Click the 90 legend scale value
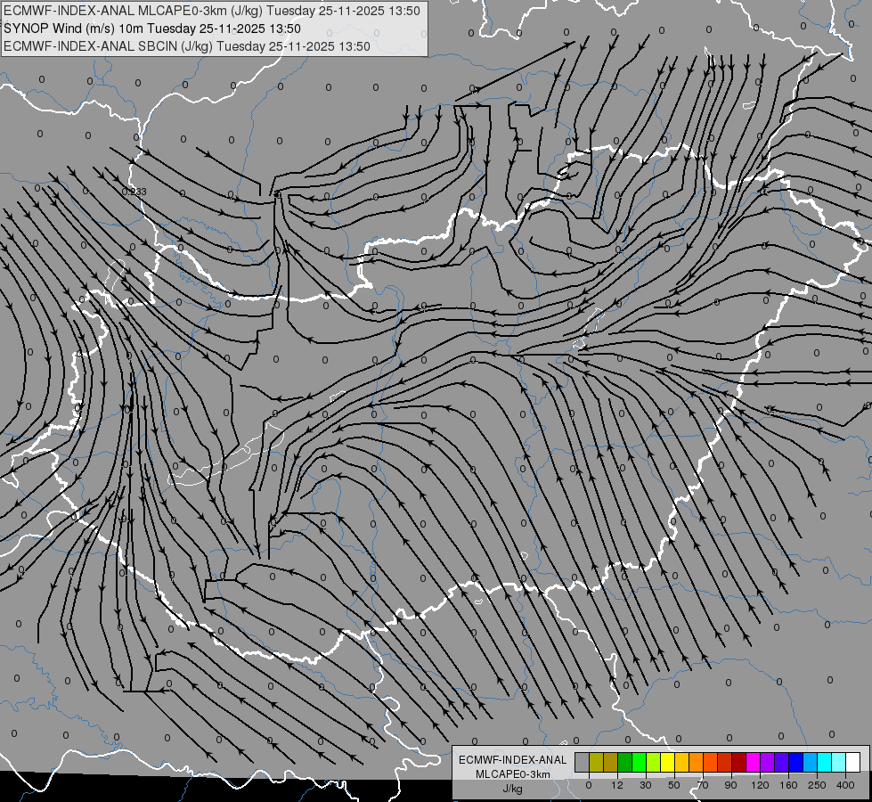The height and width of the screenshot is (802, 872). tap(730, 785)
